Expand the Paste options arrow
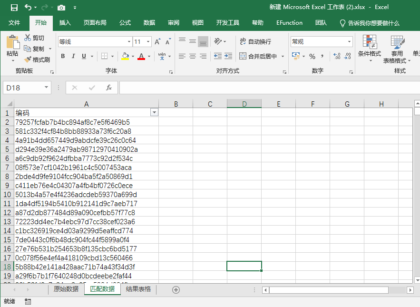This screenshot has height=307, width=420. pos(12,61)
